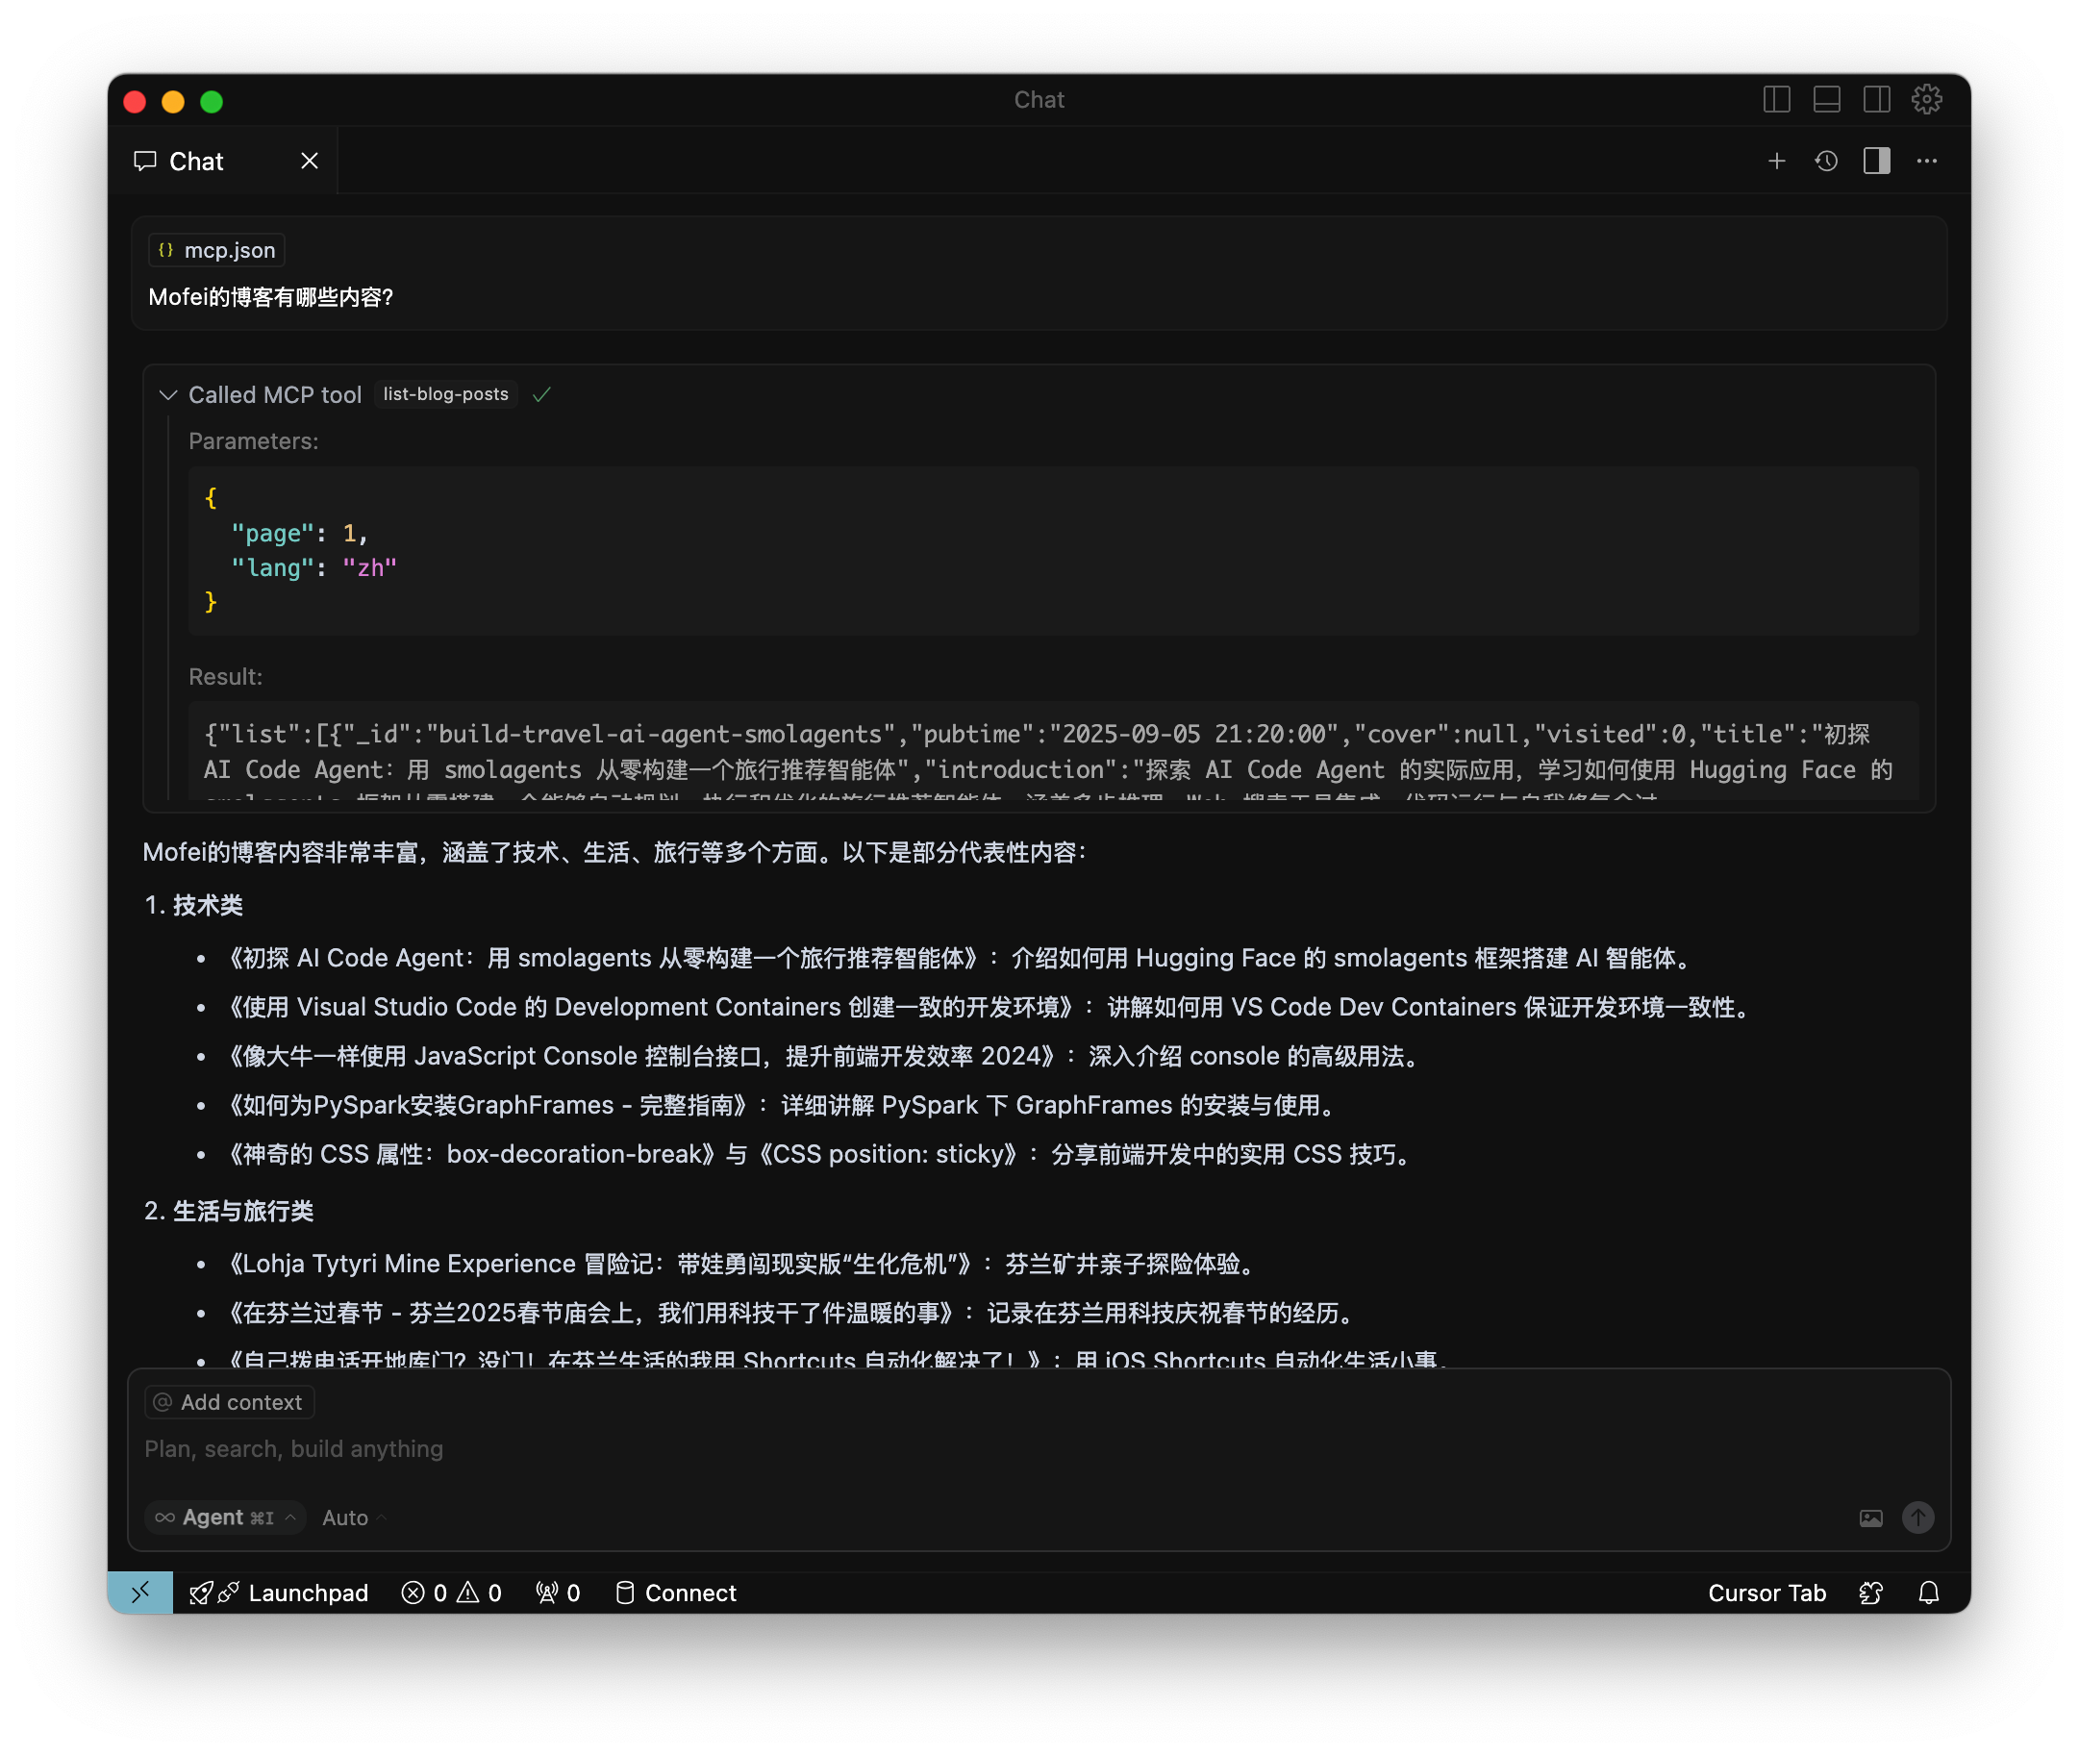Click the user message Mofei的博客有哪些内容?
Screen dimensions: 2079x1756
[x=271, y=298]
